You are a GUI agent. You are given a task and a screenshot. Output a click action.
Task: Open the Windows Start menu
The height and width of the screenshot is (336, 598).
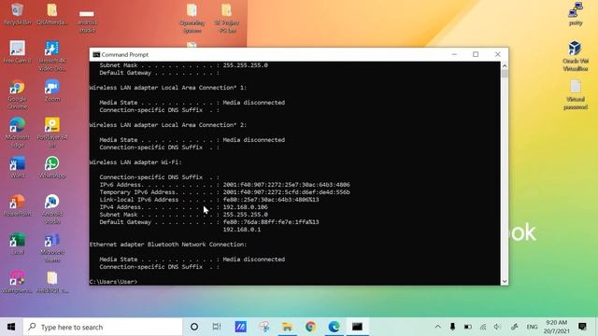(x=11, y=327)
